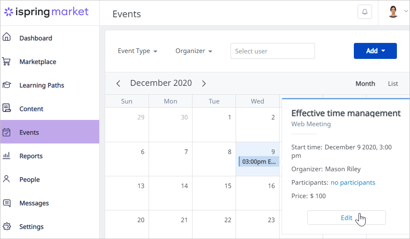Click the Settings gear icon

7,226
